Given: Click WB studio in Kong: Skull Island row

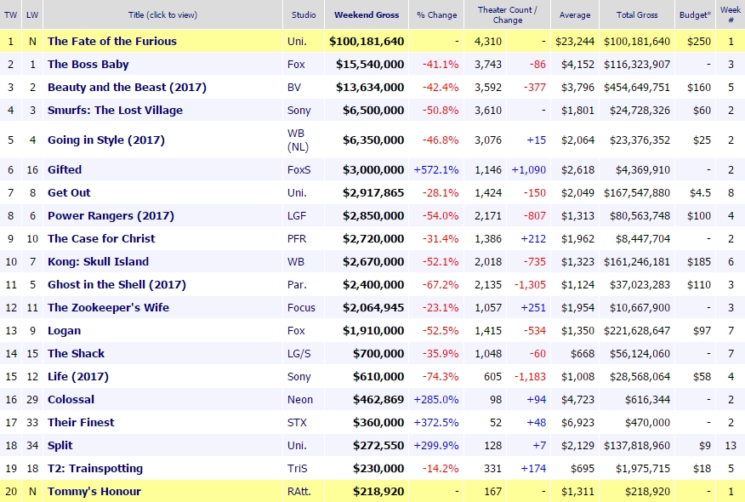Looking at the screenshot, I should 295,262.
